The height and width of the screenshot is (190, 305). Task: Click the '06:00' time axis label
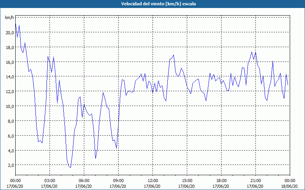[84, 181]
